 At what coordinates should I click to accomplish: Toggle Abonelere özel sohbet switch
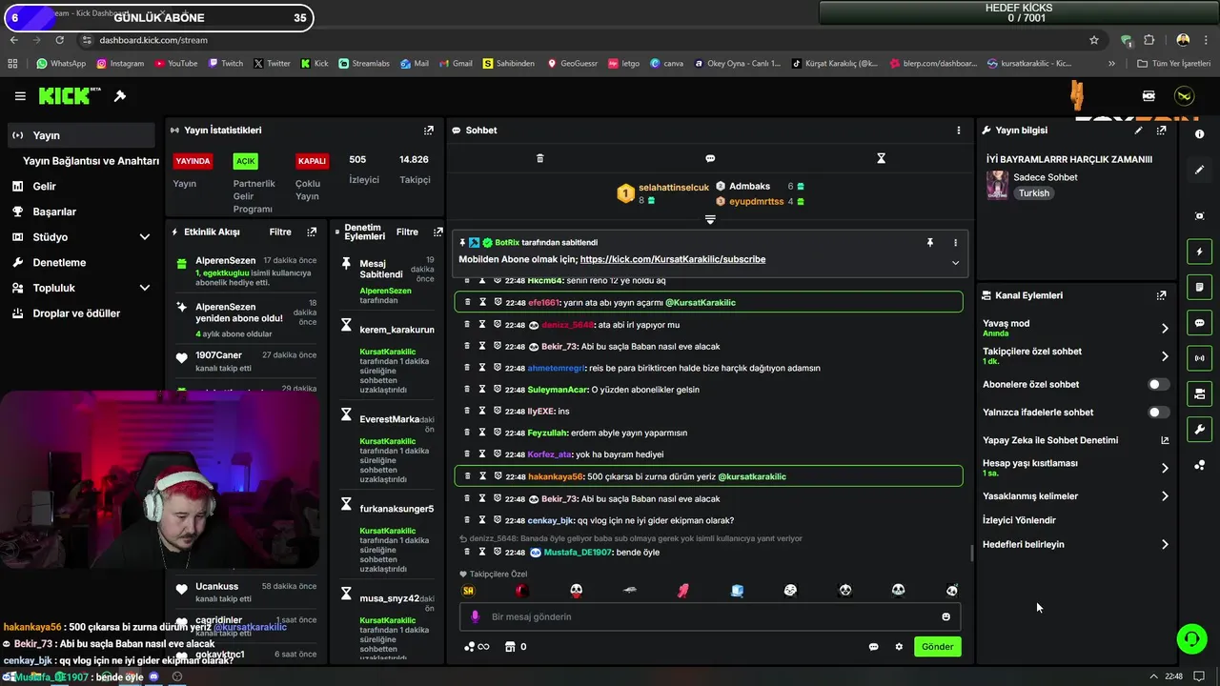pos(1158,385)
